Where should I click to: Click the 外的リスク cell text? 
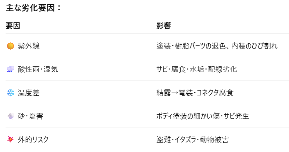33,140
